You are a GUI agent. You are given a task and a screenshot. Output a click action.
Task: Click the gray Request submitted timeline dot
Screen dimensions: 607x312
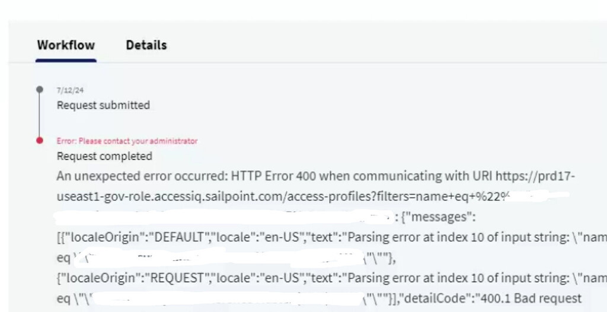pyautogui.click(x=40, y=90)
